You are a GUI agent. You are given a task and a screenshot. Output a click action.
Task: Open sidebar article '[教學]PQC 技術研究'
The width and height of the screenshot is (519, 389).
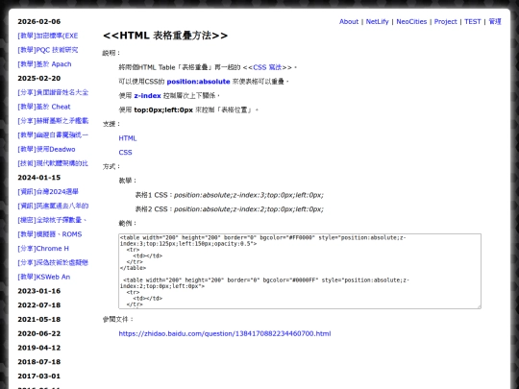click(x=48, y=50)
